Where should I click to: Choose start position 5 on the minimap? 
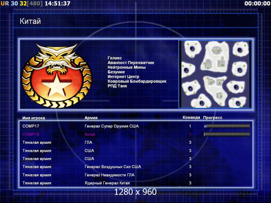[202, 103]
